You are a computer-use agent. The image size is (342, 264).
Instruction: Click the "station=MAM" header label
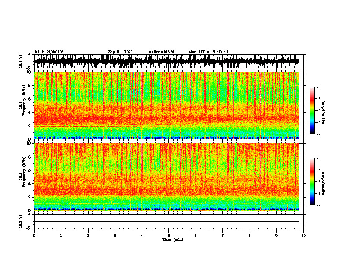point(161,52)
